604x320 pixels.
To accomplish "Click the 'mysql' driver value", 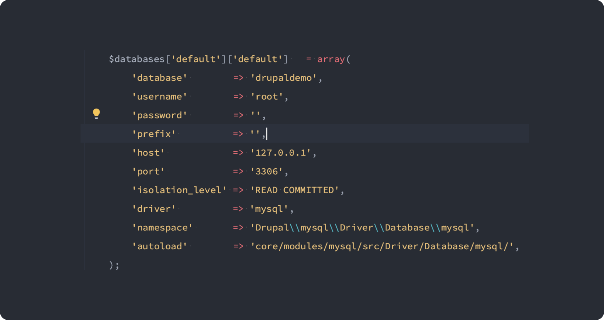I will coord(269,209).
